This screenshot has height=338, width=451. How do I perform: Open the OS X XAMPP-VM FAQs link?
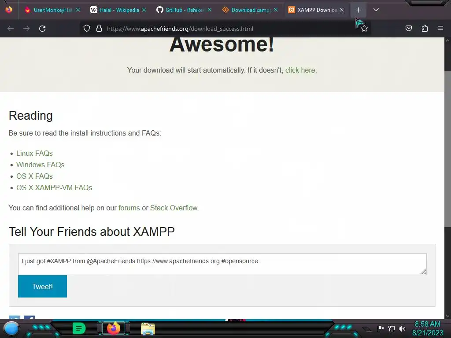pos(54,187)
